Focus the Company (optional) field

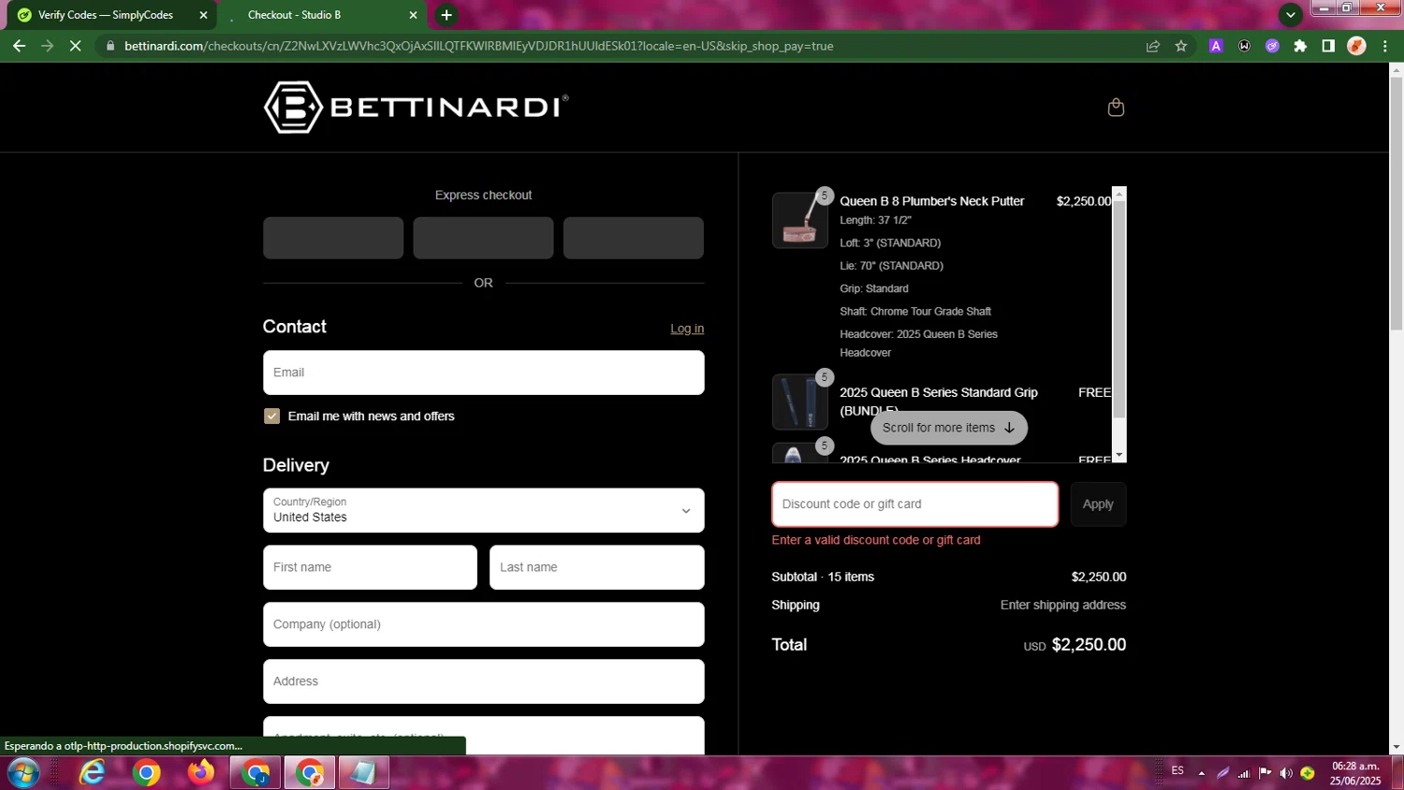coord(483,624)
